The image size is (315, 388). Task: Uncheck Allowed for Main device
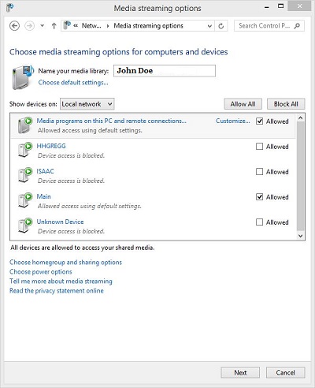(259, 197)
